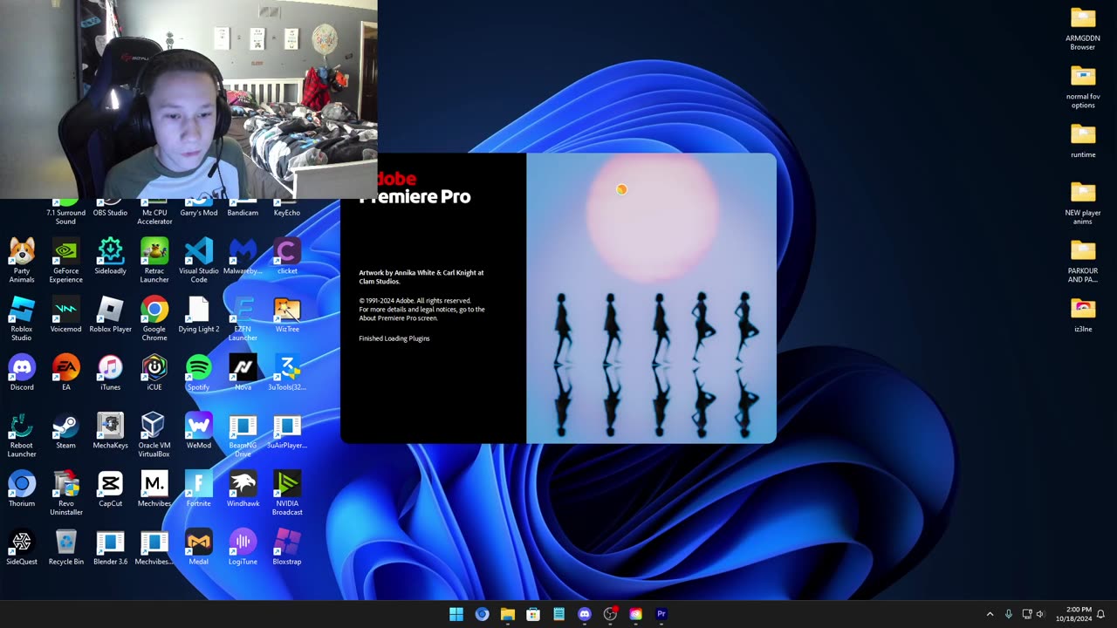This screenshot has height=628, width=1117.
Task: Select the Revo Uninstaller icon
Action: 65,493
